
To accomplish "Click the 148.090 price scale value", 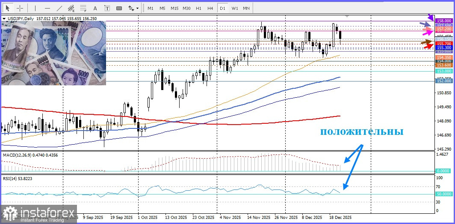I will point(444,121).
